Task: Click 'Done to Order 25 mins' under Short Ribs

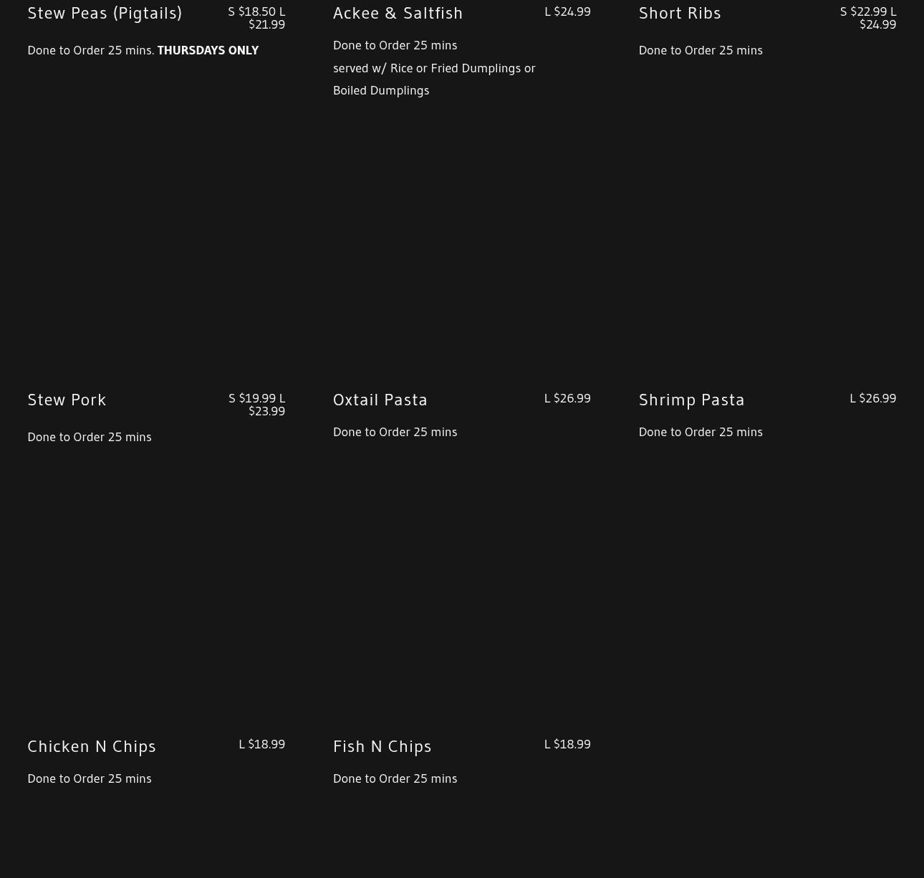Action: click(701, 50)
